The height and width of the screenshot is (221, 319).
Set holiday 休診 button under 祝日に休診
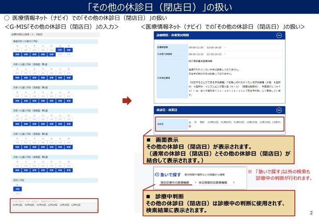[x=17, y=189]
